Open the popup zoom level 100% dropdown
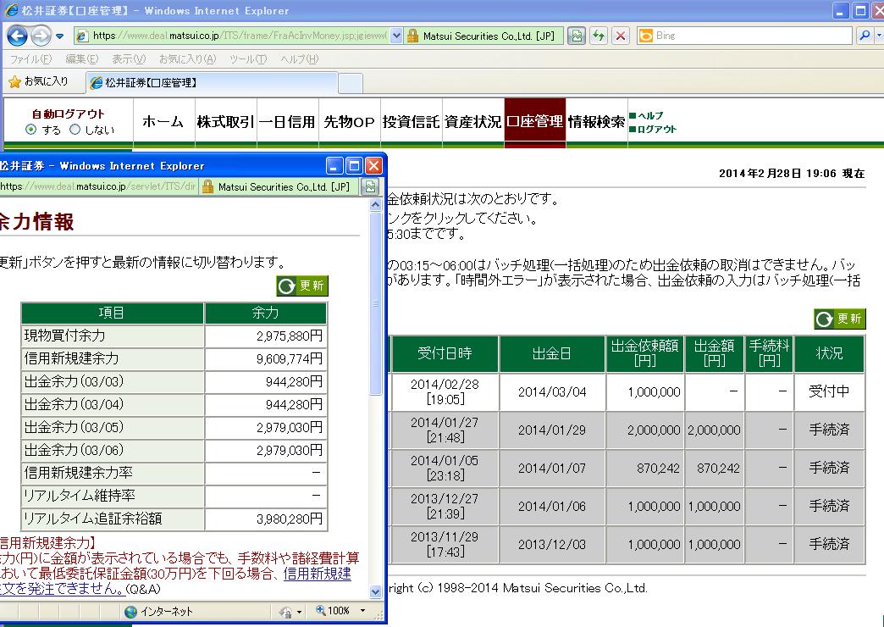The width and height of the screenshot is (884, 627). [x=362, y=611]
